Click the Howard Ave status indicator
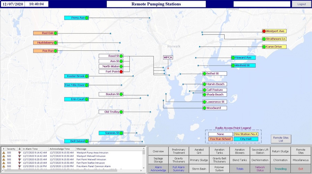Viewport: 312px width, 174px height. click(x=233, y=58)
